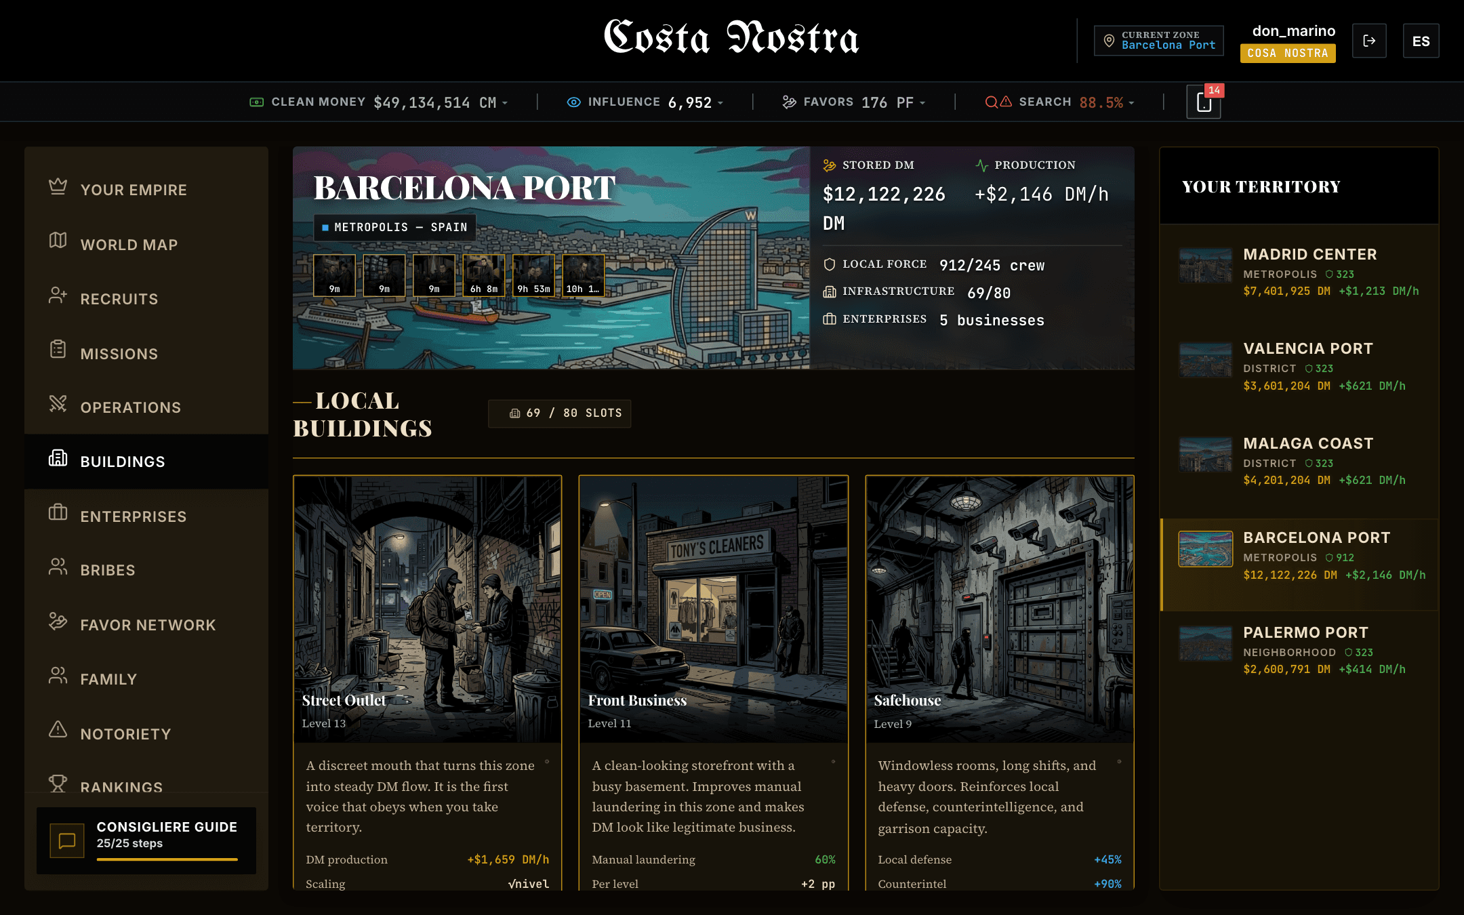1464x915 pixels.
Task: Select Enterprises in the sidebar
Action: (x=146, y=516)
